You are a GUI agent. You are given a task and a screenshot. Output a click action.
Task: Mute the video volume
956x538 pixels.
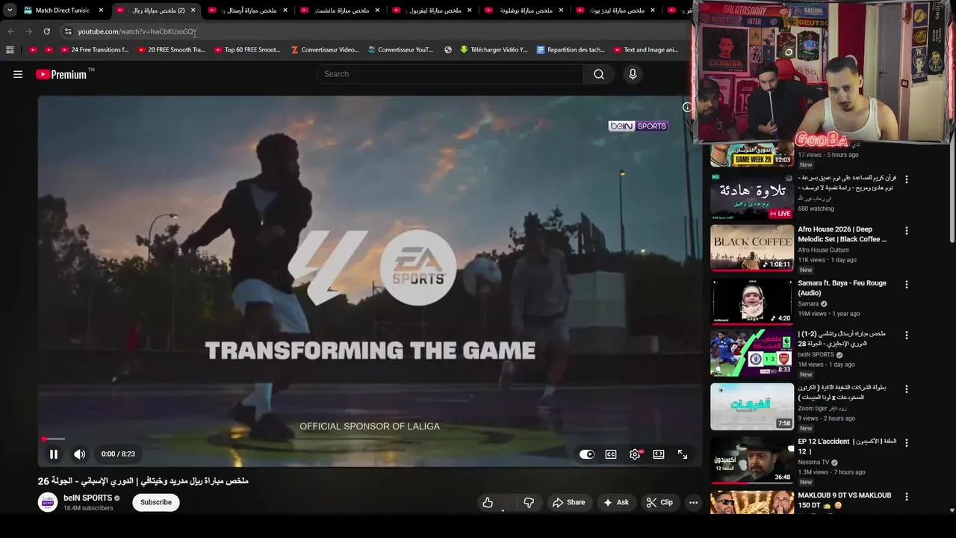coord(79,454)
